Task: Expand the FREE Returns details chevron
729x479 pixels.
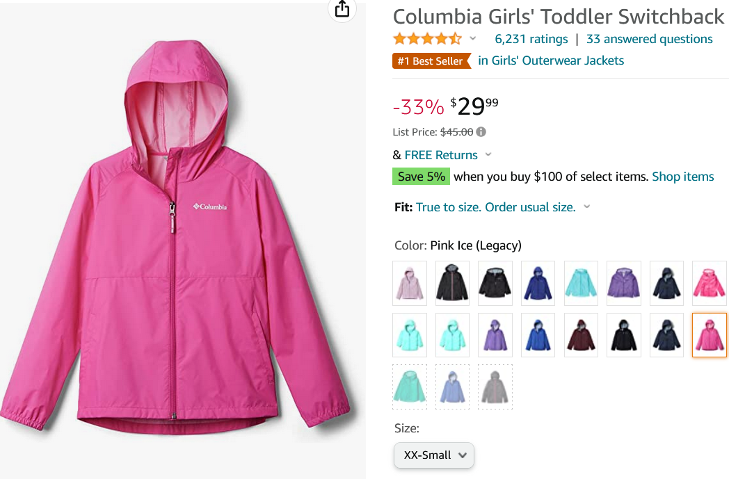Action: pos(488,154)
